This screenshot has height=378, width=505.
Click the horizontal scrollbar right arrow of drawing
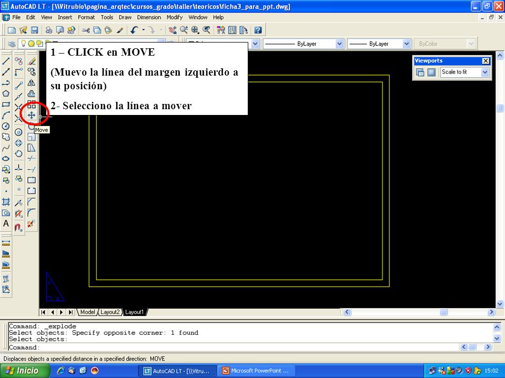point(491,312)
